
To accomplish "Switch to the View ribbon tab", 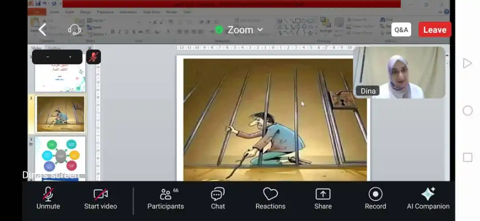I will 187,12.
